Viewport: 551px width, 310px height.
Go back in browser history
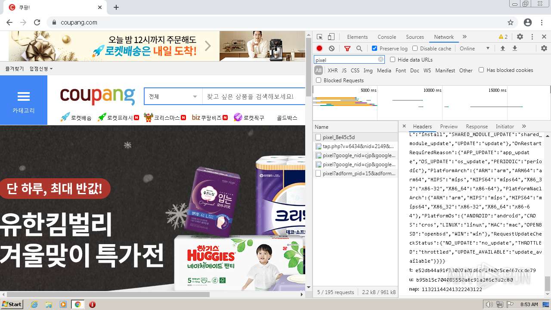[x=9, y=22]
